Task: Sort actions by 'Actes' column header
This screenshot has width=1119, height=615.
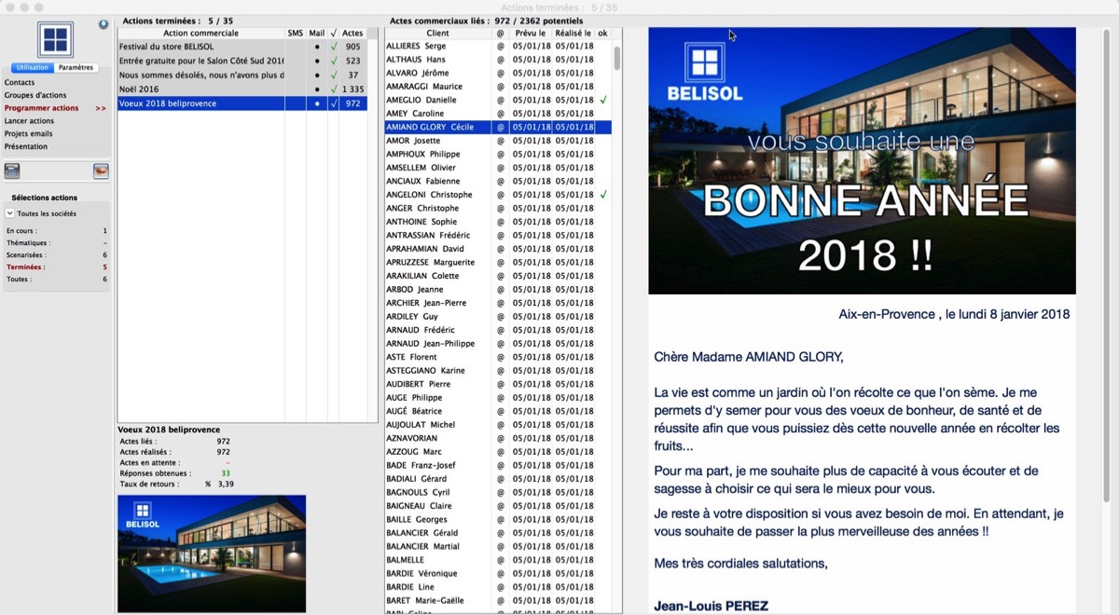Action: [x=352, y=34]
